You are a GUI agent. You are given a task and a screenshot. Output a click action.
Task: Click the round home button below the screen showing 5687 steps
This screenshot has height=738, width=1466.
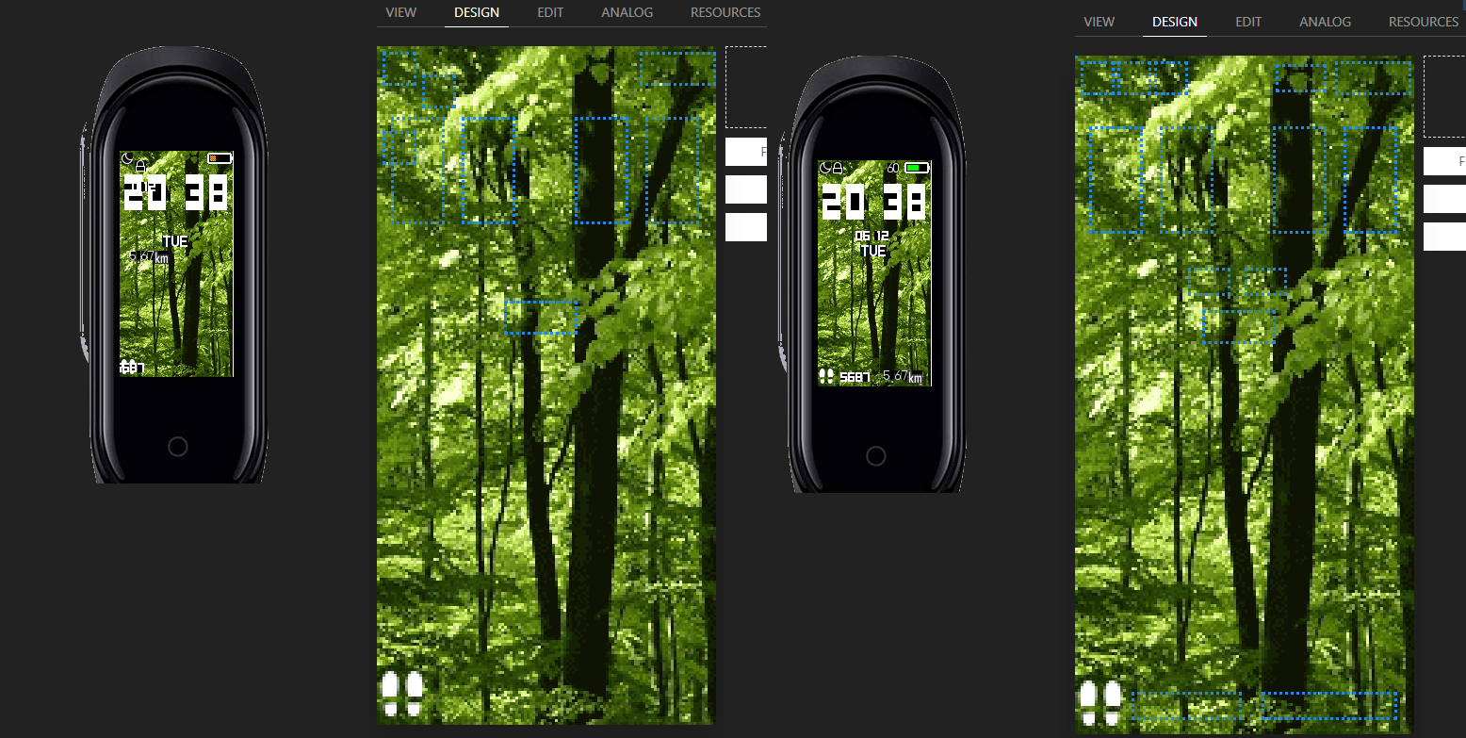point(875,456)
